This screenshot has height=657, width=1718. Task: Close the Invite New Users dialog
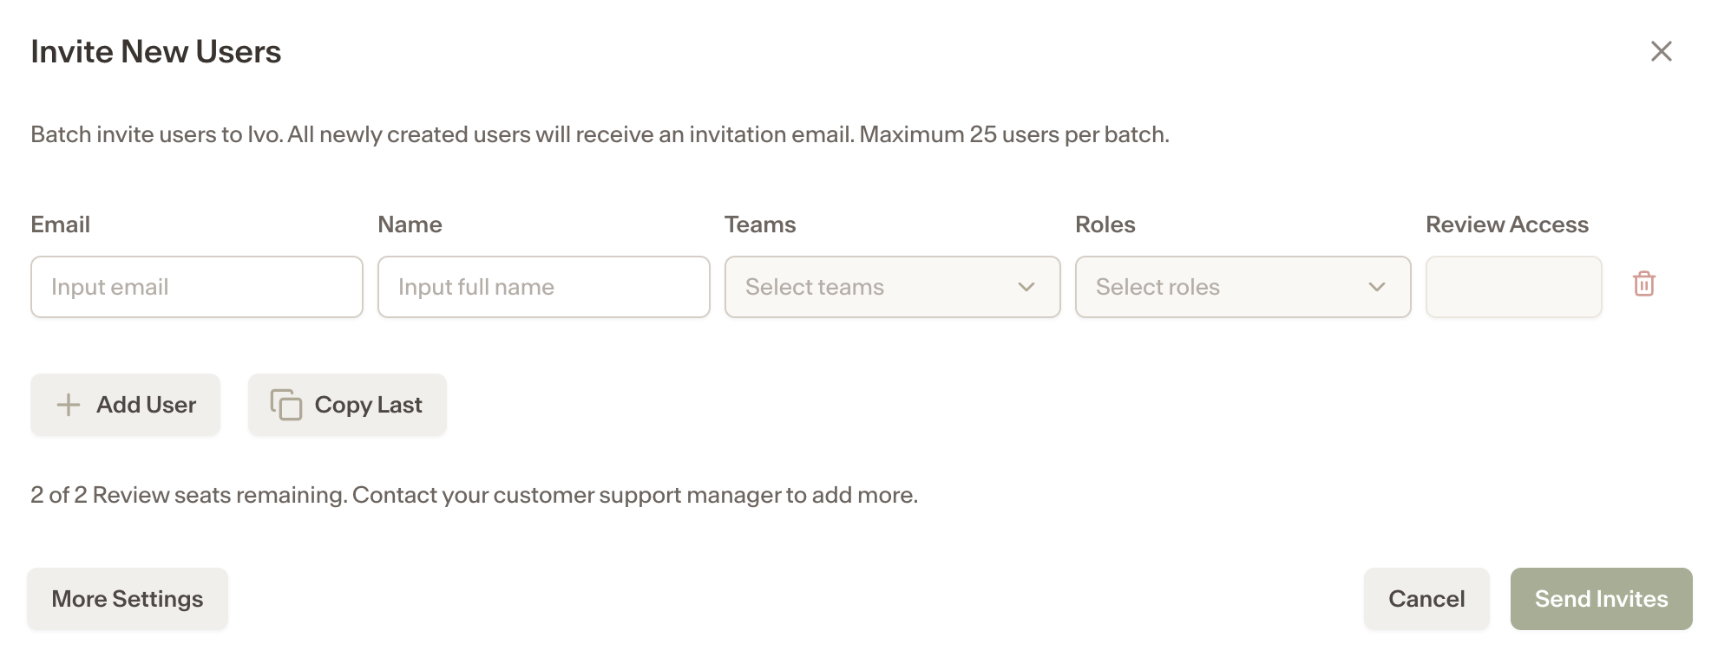[x=1661, y=51]
